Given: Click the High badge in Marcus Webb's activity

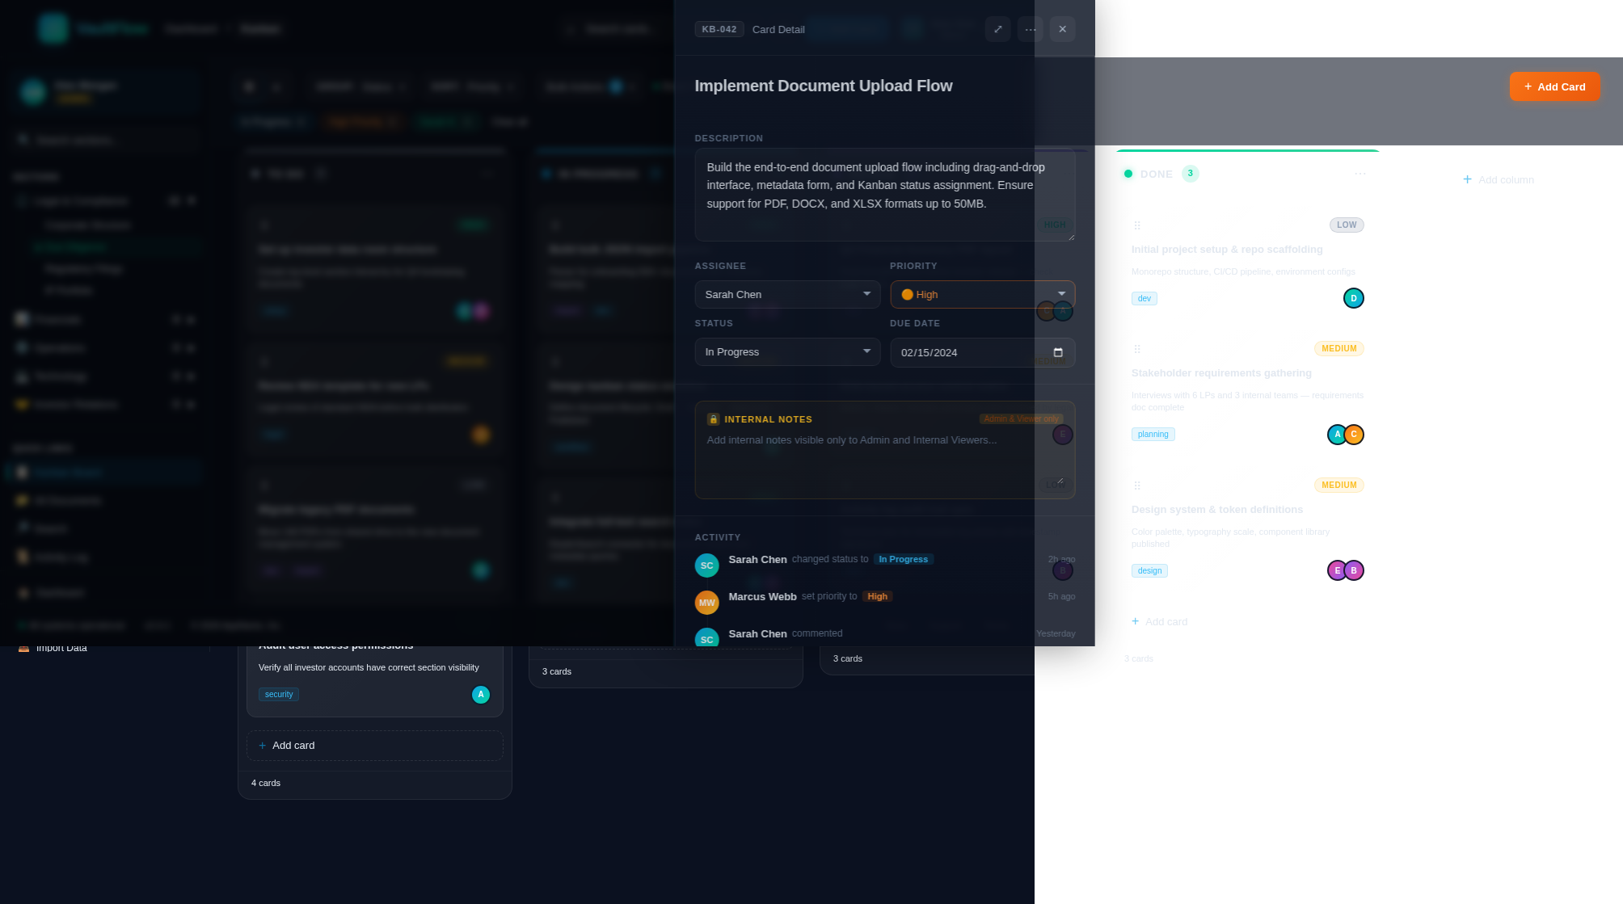Looking at the screenshot, I should (x=877, y=596).
